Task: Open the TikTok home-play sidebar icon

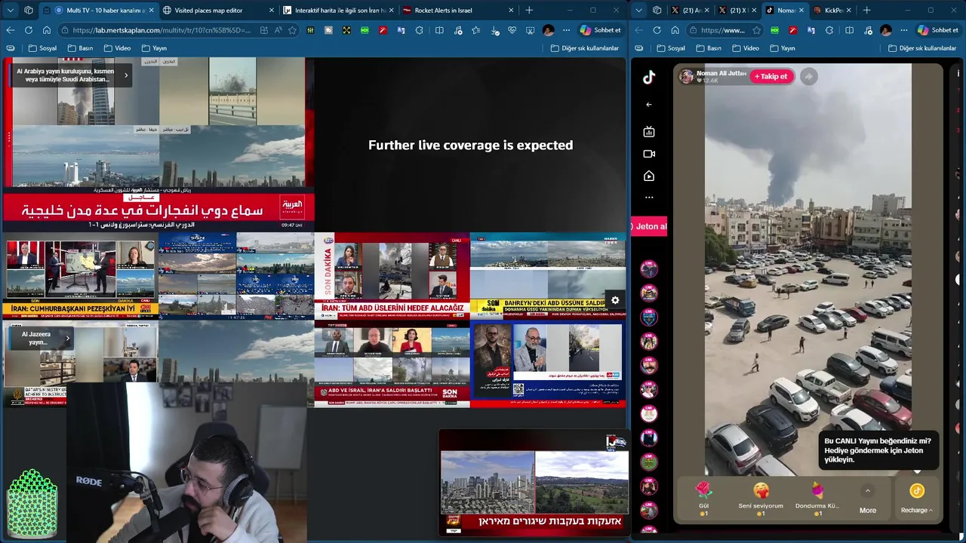Action: (x=649, y=176)
